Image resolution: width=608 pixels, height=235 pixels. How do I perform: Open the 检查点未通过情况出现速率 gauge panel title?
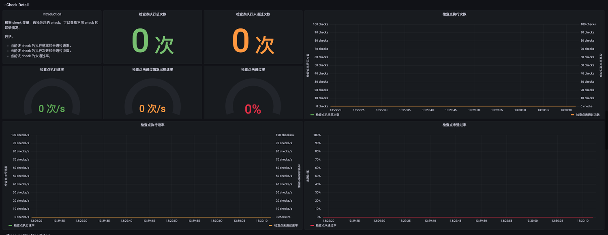152,70
